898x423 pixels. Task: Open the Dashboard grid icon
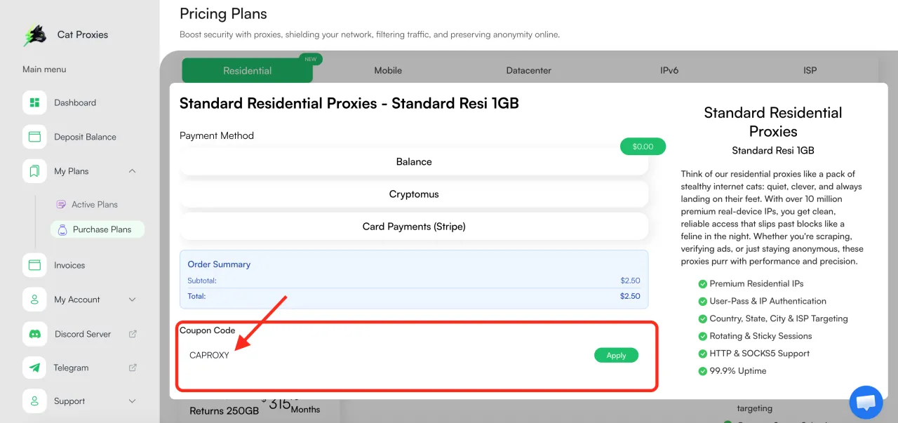[34, 102]
